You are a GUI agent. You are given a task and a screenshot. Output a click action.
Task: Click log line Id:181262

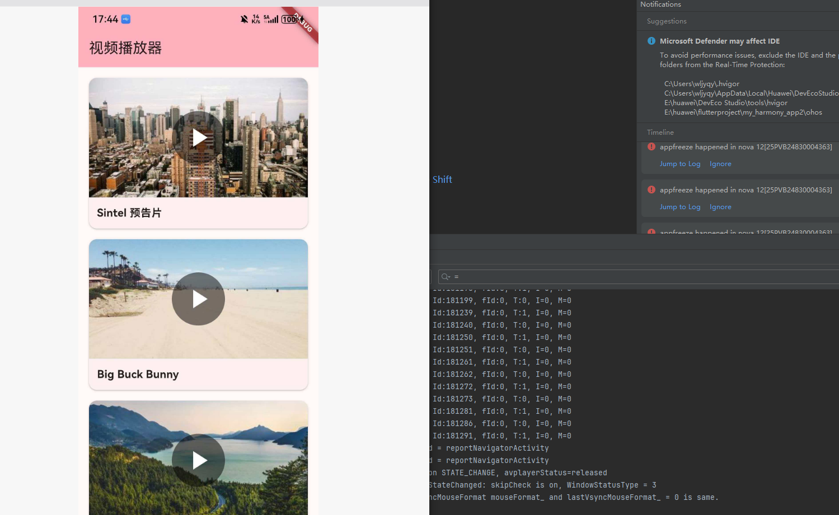pyautogui.click(x=502, y=375)
